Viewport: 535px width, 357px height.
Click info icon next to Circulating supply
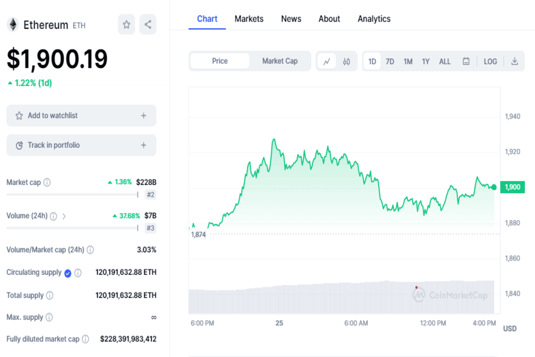[x=78, y=273]
